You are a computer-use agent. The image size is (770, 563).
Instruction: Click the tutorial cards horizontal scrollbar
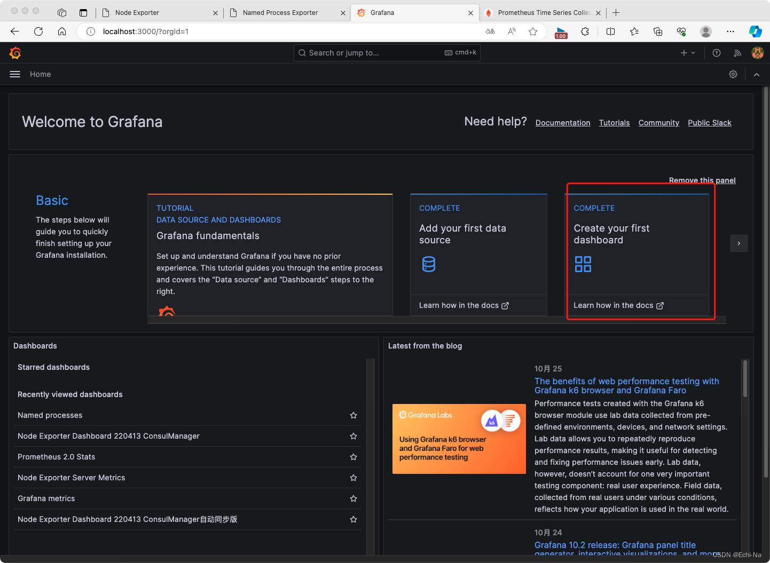pyautogui.click(x=437, y=320)
